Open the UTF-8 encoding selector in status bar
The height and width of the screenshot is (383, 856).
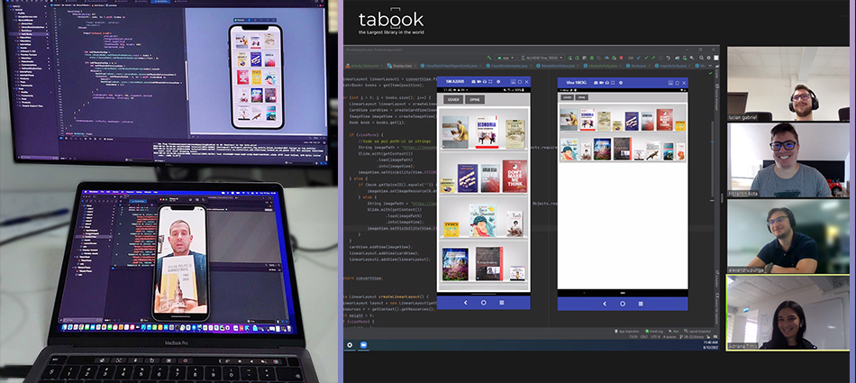(x=654, y=337)
